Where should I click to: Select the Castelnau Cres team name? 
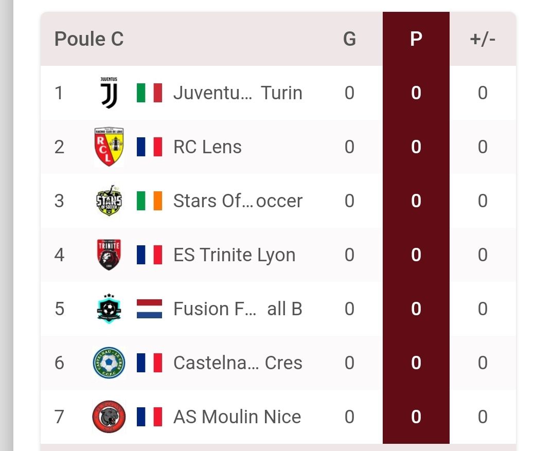237,363
